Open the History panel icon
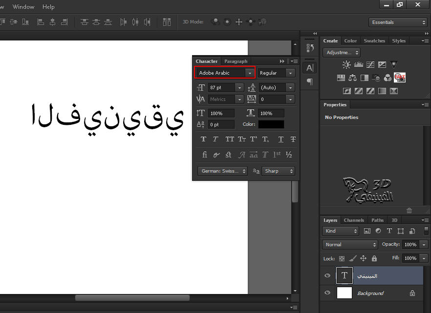The image size is (431, 313). click(x=310, y=48)
